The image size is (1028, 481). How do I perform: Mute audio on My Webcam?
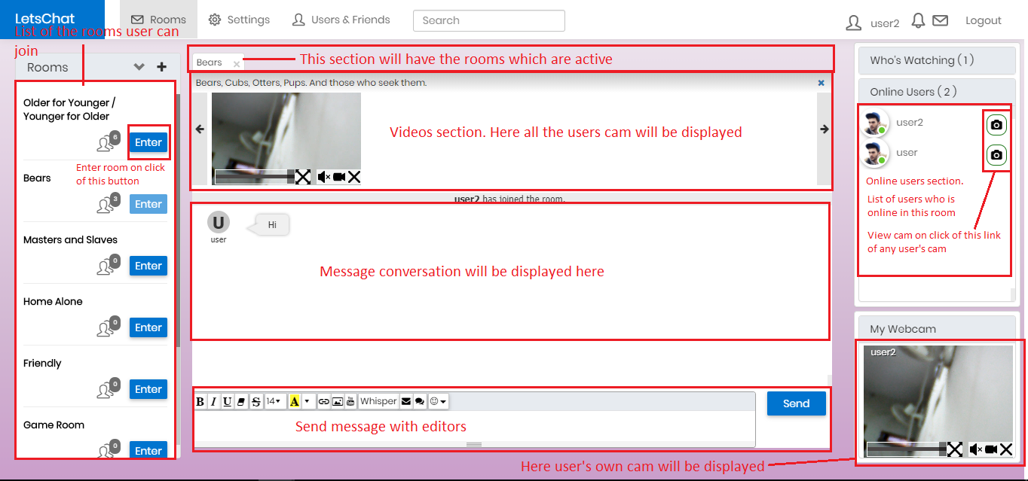point(976,449)
